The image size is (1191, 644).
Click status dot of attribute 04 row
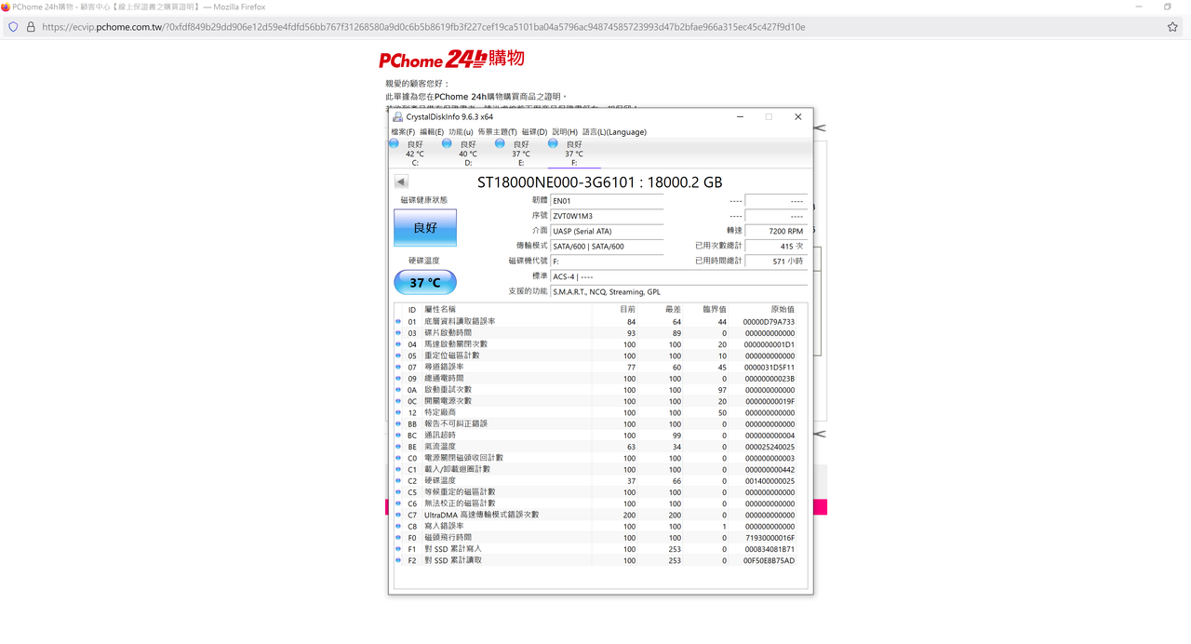[x=398, y=344]
